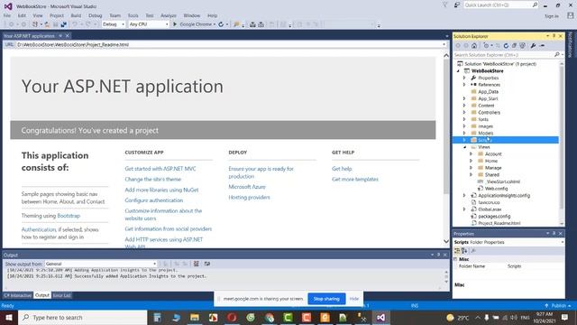Click the Hosting providers link
The height and width of the screenshot is (325, 577).
[249, 198]
